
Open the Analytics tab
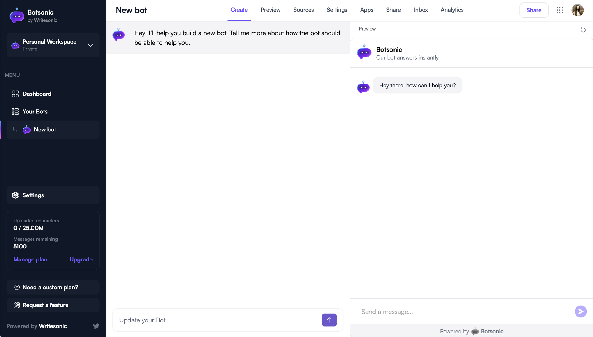[x=452, y=10]
